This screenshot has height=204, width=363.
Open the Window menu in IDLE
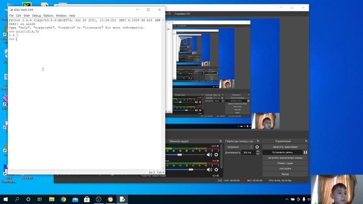click(x=61, y=15)
